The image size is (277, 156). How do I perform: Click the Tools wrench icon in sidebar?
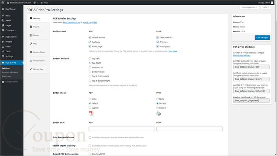tap(3, 52)
